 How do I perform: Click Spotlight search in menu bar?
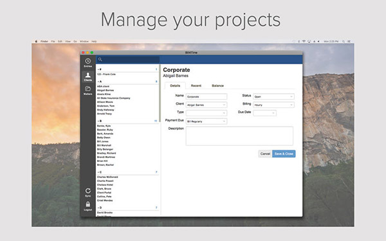(343, 41)
